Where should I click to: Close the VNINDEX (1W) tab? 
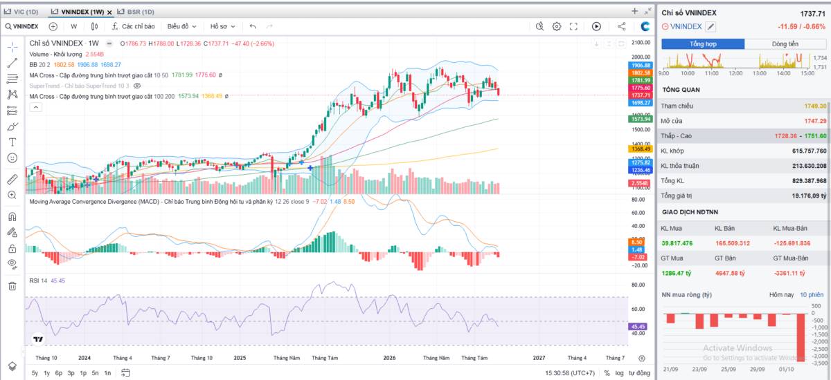point(109,12)
